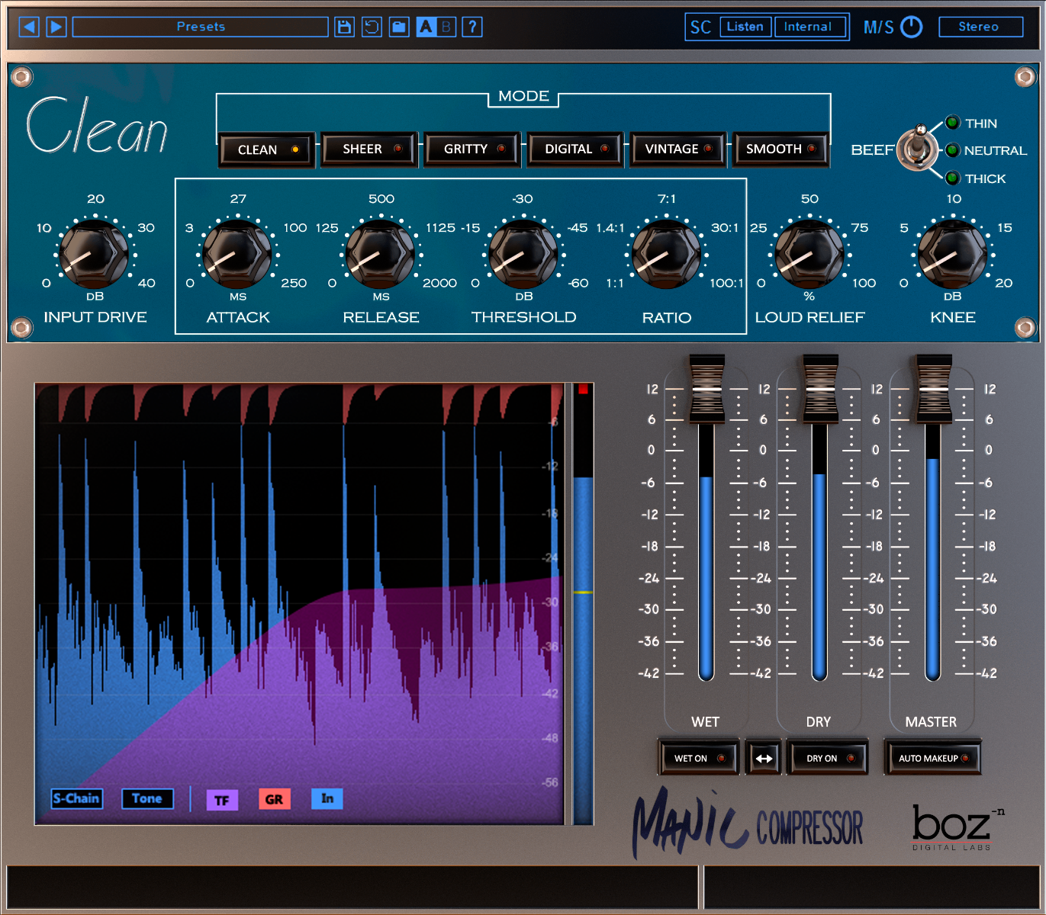The height and width of the screenshot is (915, 1046).
Task: Select SMOOTH compression mode
Action: 781,149
